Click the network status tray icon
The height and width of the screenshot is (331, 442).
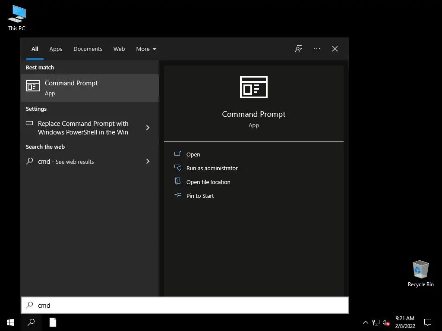point(376,322)
